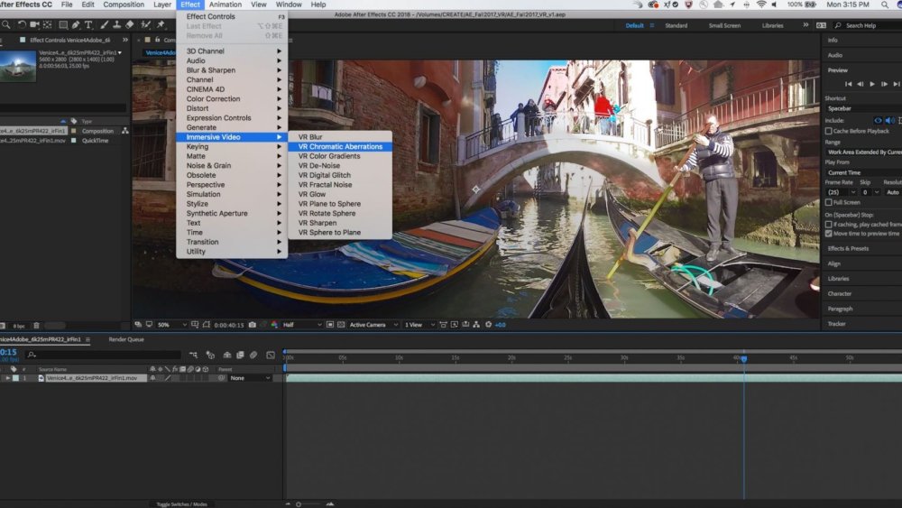Select the Puppet Pin tool
The height and width of the screenshot is (508, 902).
[x=161, y=24]
